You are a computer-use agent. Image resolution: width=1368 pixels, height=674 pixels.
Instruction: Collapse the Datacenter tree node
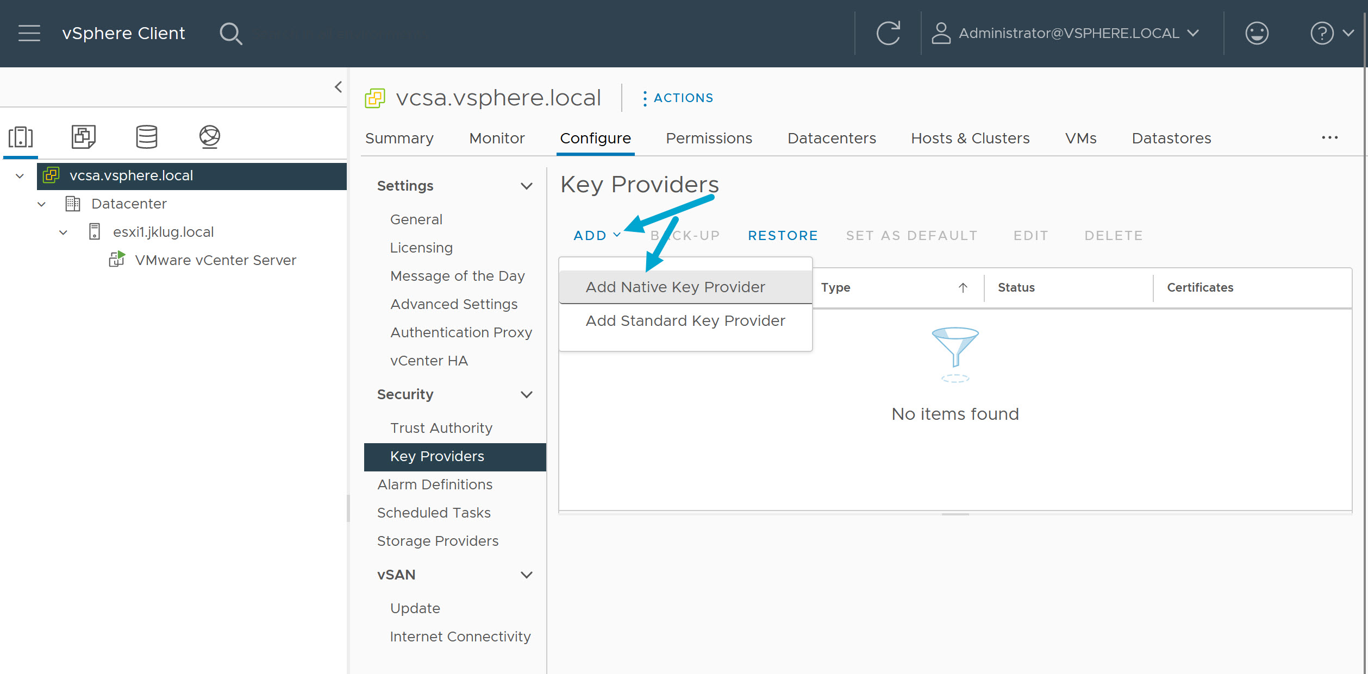(x=41, y=204)
